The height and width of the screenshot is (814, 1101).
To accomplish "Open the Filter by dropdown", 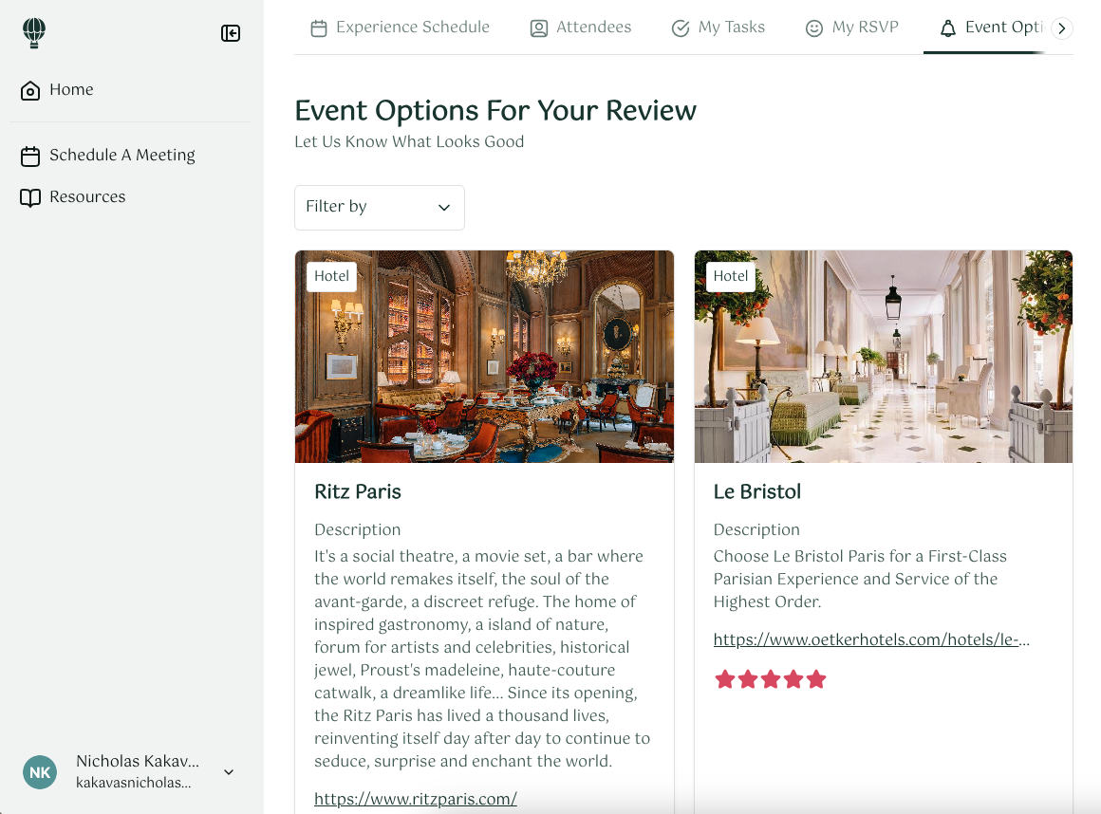I will [379, 207].
